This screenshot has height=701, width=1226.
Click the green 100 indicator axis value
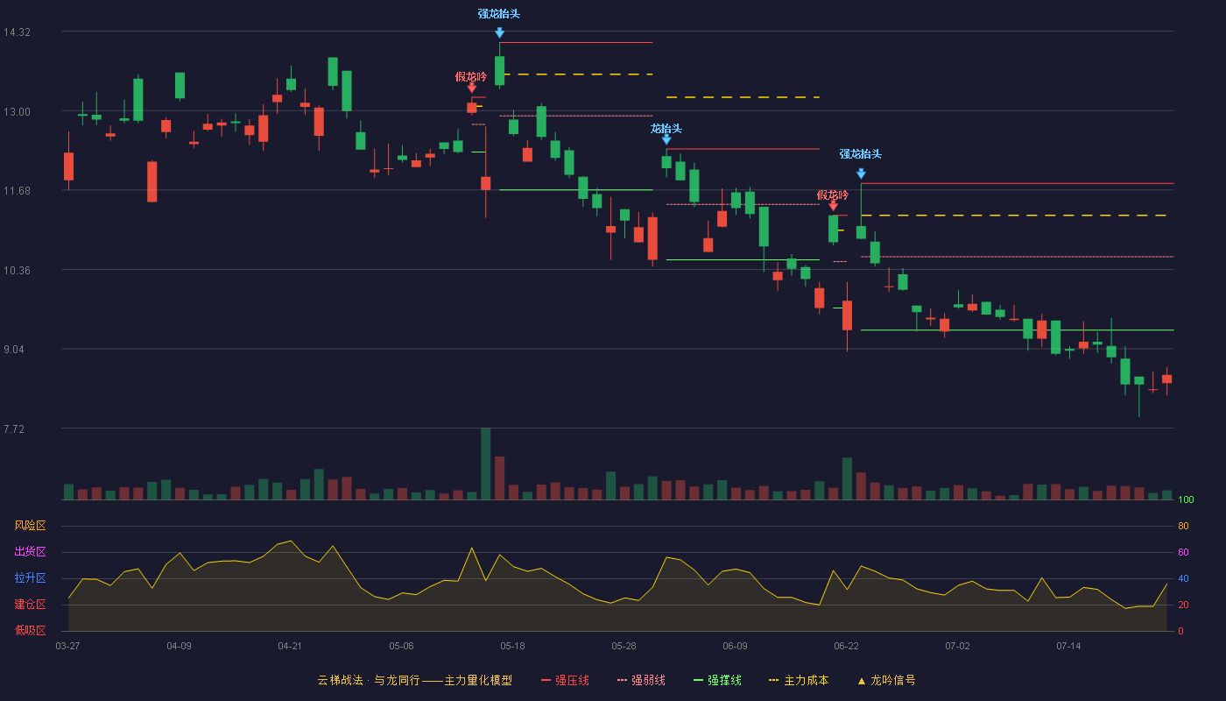click(x=1187, y=500)
